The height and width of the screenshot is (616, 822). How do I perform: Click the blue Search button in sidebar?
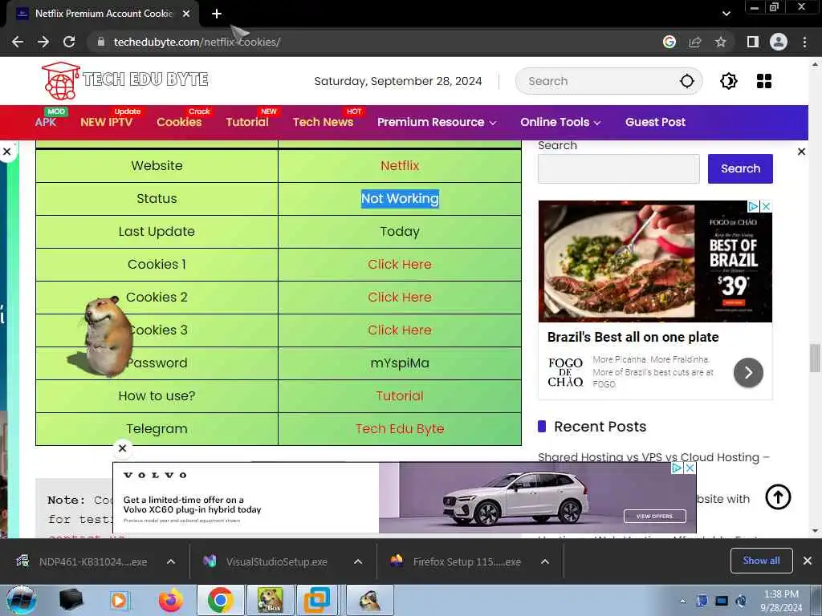(740, 168)
